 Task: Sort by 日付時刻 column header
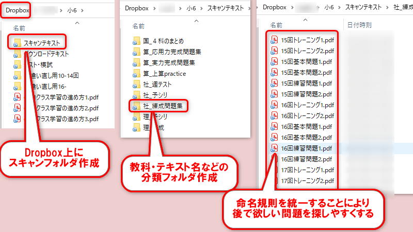(x=359, y=24)
